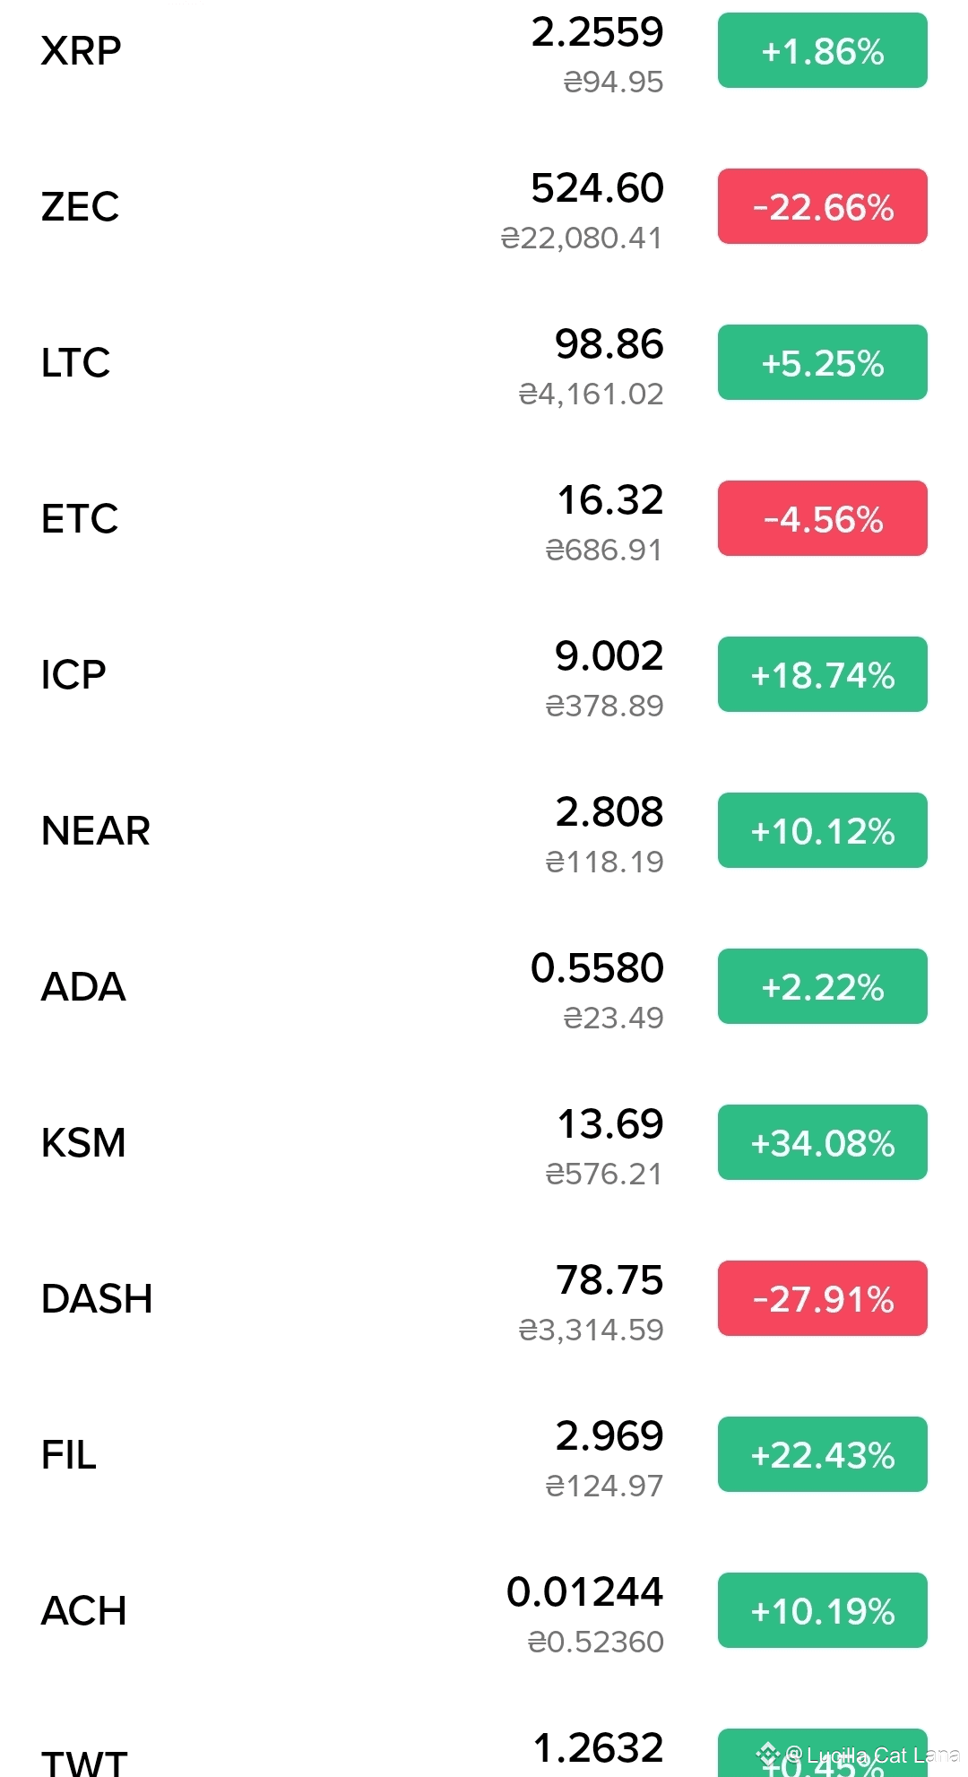
Task: Open the XRP coin row
Action: tap(82, 51)
